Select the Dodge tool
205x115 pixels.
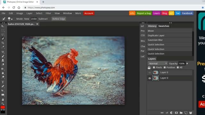pyautogui.click(x=3, y=77)
